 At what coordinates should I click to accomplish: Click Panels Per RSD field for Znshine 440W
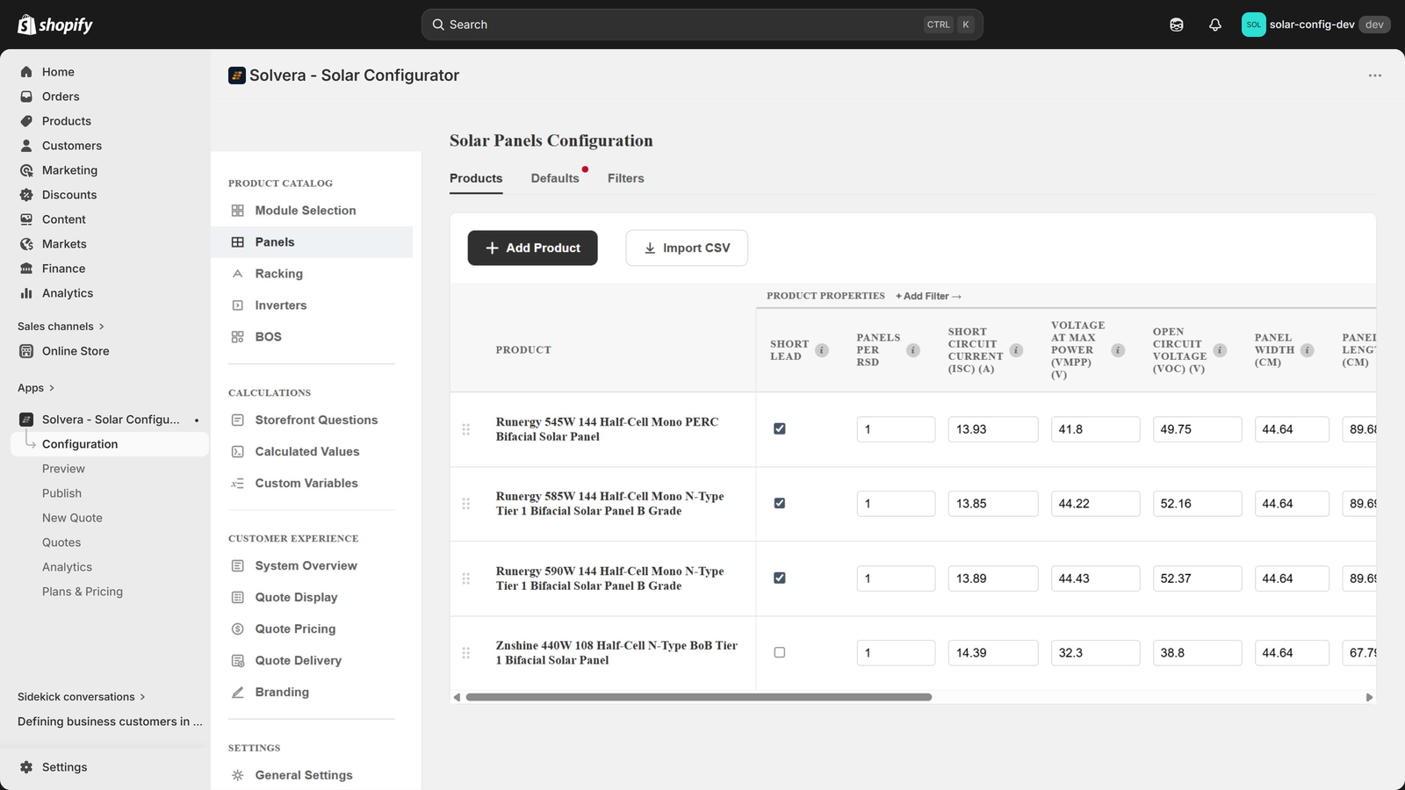click(896, 653)
